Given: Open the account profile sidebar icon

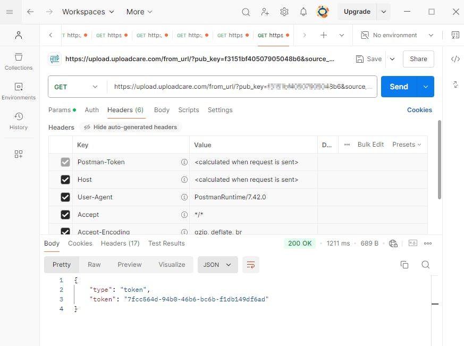Looking at the screenshot, I should click(x=19, y=35).
